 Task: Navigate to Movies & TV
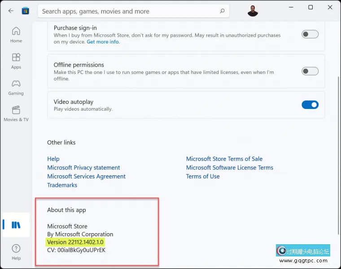(16, 113)
